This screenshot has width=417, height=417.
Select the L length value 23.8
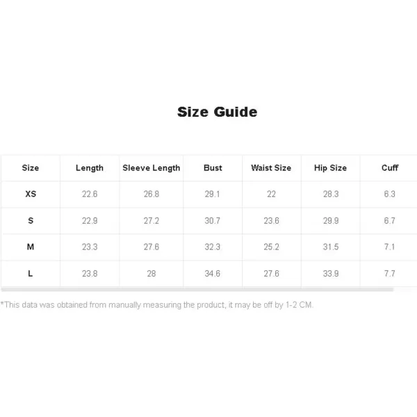point(90,274)
